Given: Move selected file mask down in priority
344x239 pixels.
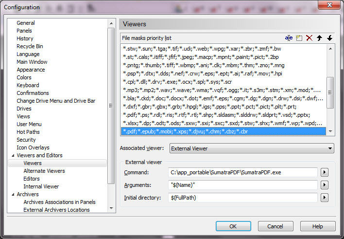Looking at the screenshot, I should click(329, 38).
